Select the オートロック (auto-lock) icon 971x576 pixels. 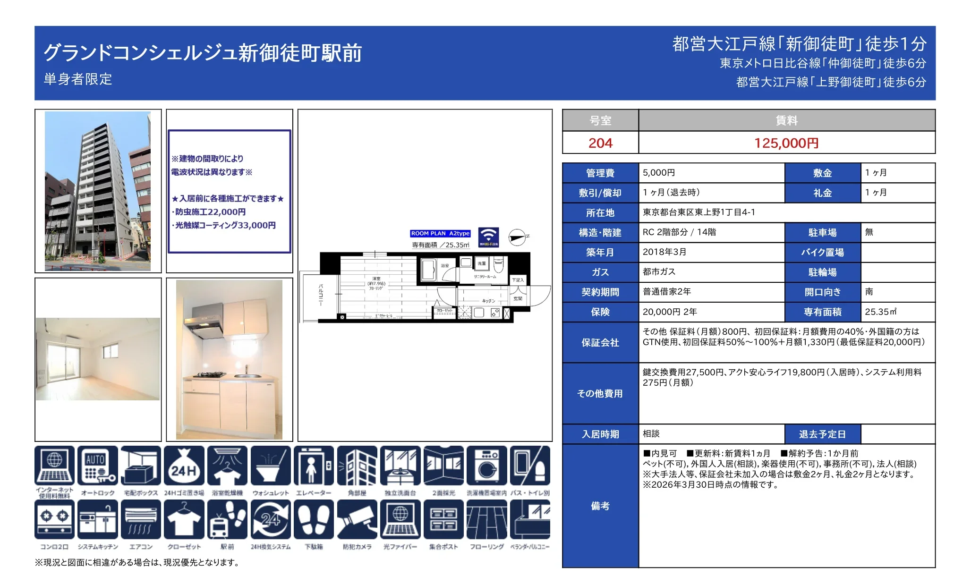pyautogui.click(x=98, y=467)
